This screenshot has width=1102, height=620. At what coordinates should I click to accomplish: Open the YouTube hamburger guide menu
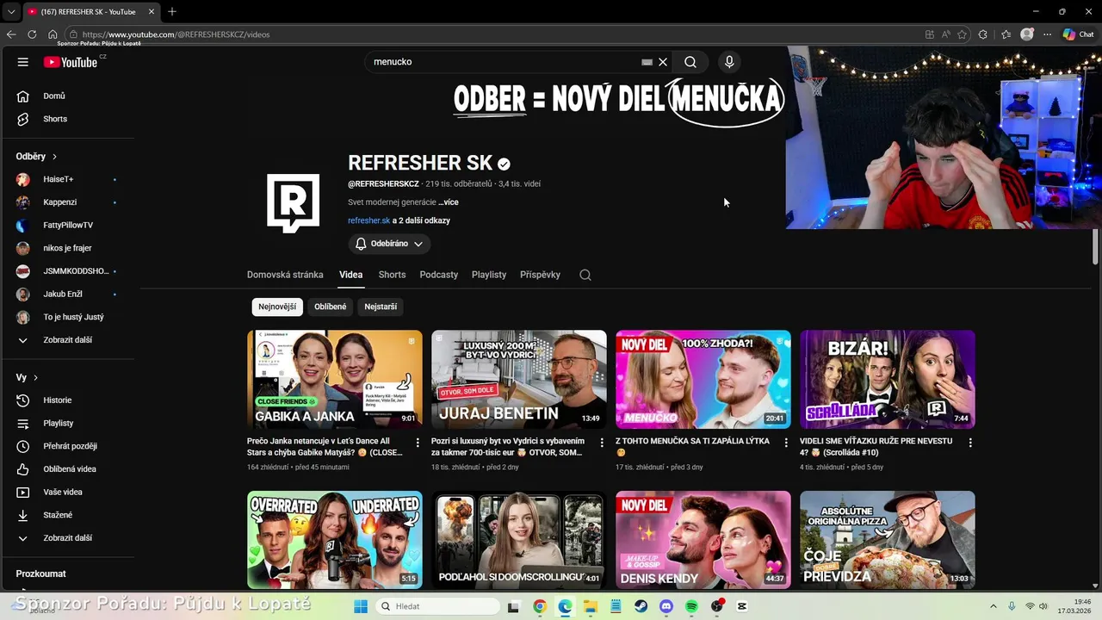[23, 62]
